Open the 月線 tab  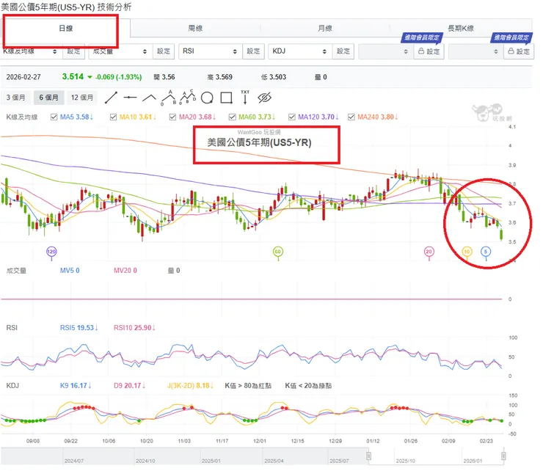click(325, 29)
